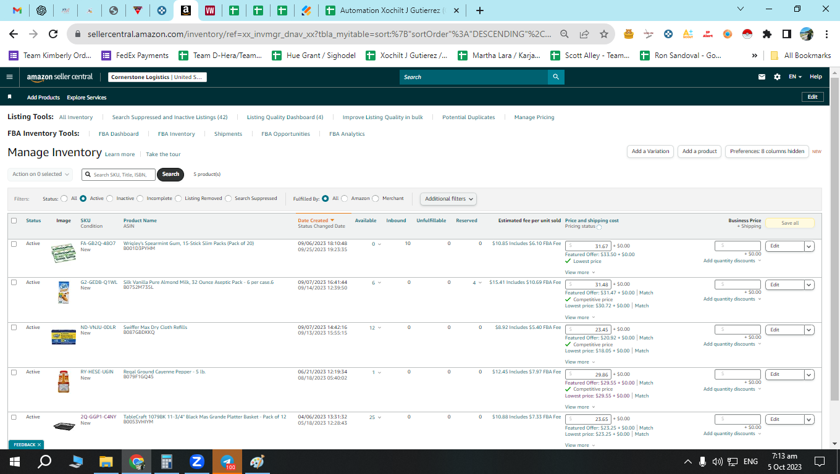The width and height of the screenshot is (840, 474).
Task: Click the black Search button beside SKU field
Action: pyautogui.click(x=171, y=174)
